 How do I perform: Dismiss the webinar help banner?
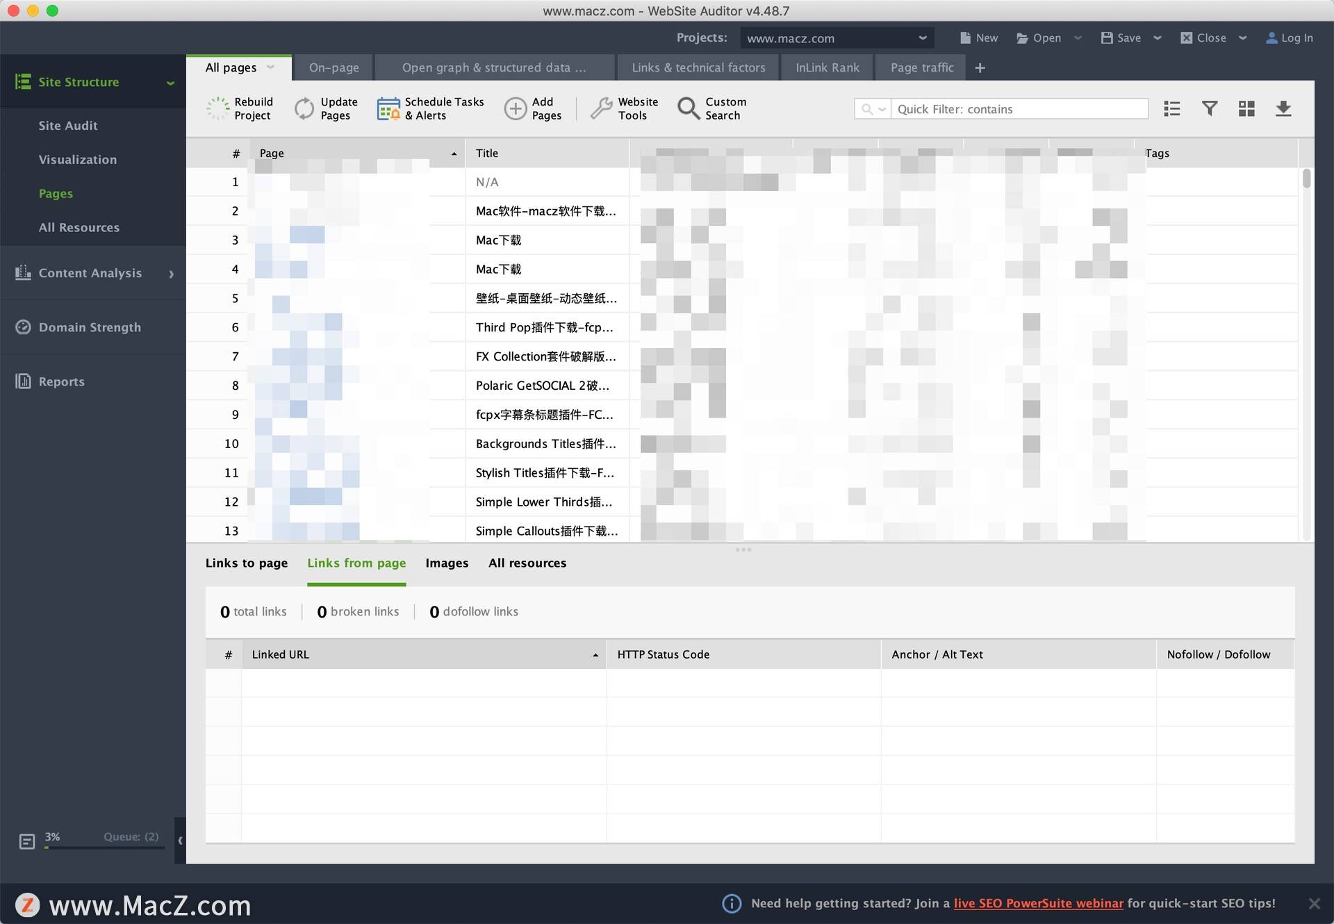1314,903
